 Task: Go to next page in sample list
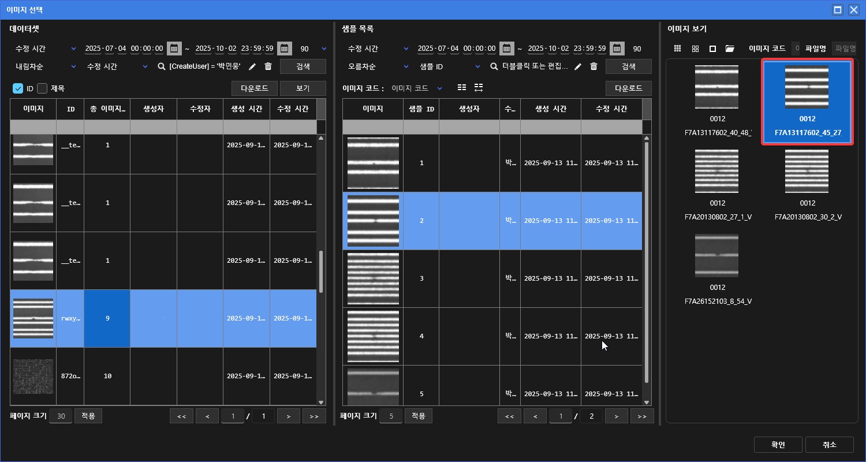pos(617,416)
